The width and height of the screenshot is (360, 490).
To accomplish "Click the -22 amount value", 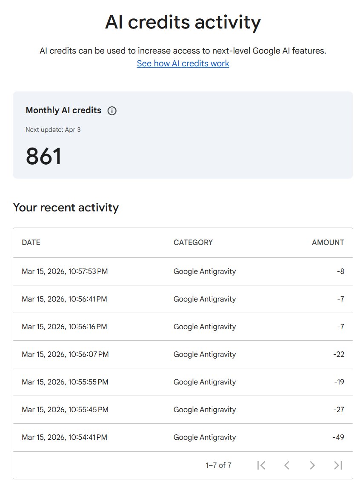I will click(338, 354).
